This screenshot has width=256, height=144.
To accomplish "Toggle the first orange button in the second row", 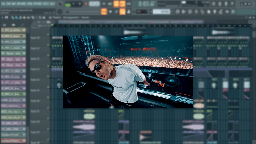I will 104,11.
